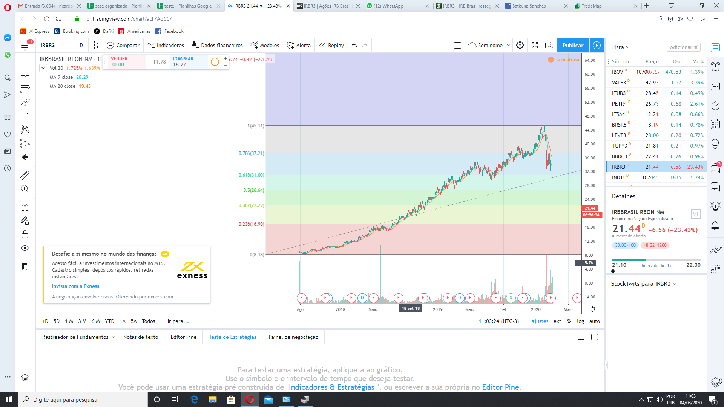
Task: Remove drawings with the trash icon
Action: click(x=25, y=266)
